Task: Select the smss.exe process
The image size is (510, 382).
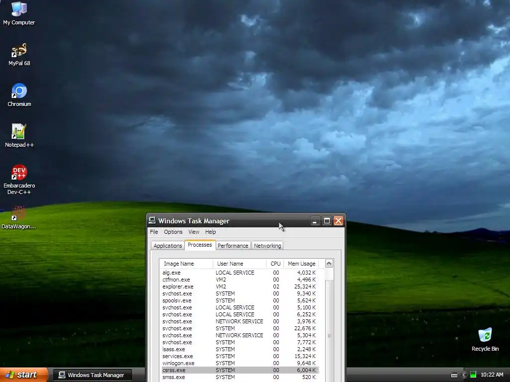Action: pyautogui.click(x=240, y=377)
